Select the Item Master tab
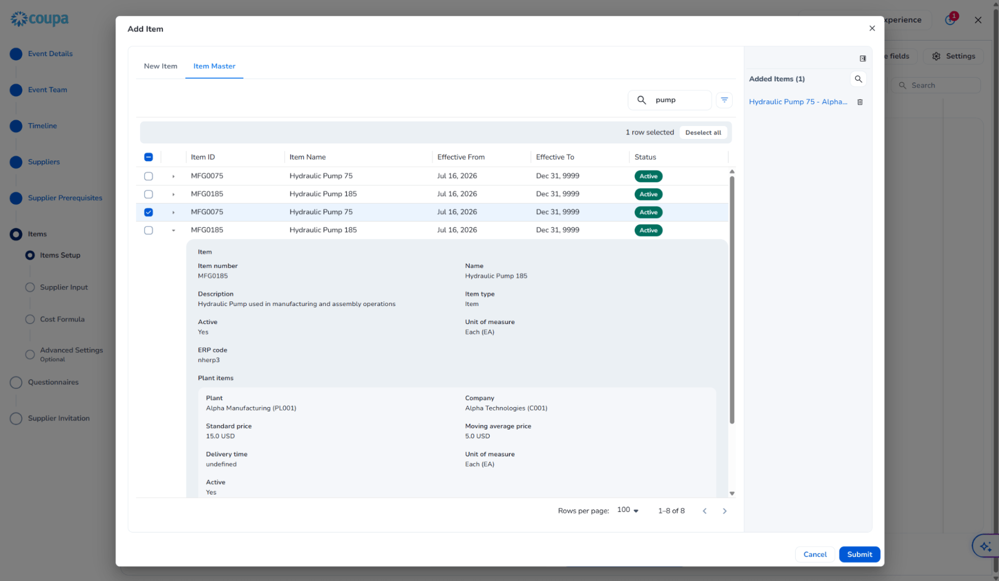999x581 pixels. [x=214, y=66]
